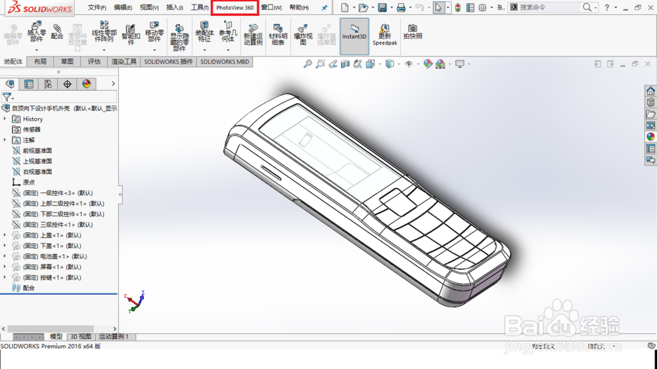Open FeatureManager design tree tab
This screenshot has width=657, height=369.
(10, 84)
